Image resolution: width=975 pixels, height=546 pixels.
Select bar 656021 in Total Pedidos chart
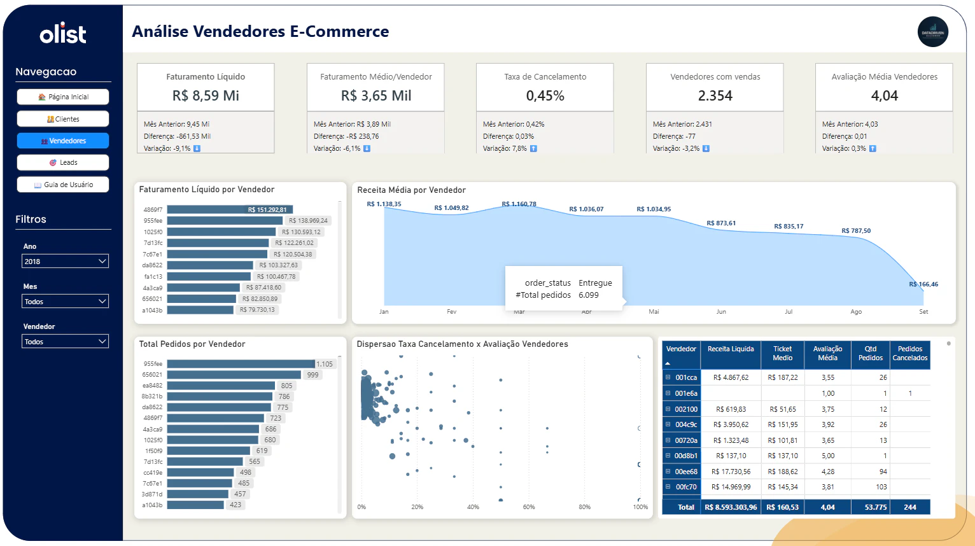tap(234, 375)
